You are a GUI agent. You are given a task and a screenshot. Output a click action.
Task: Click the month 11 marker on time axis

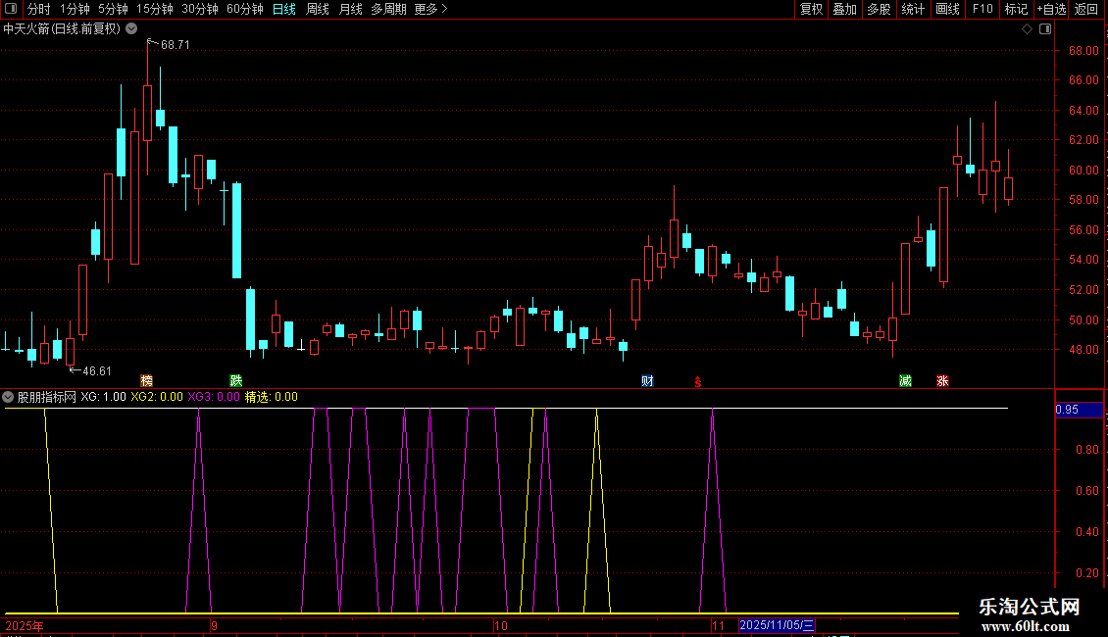[x=719, y=625]
